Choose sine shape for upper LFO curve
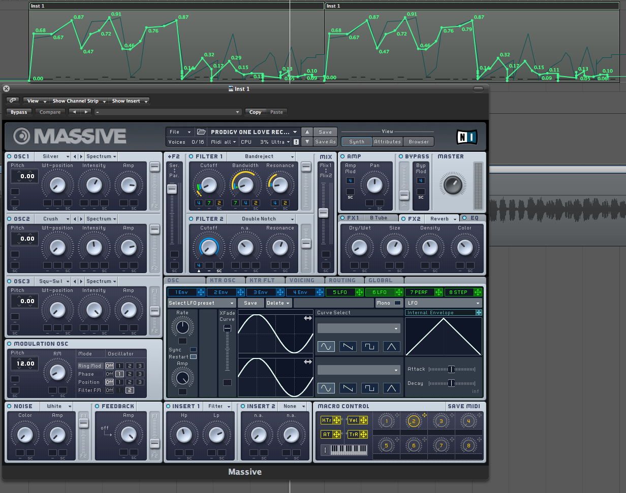 tap(326, 347)
